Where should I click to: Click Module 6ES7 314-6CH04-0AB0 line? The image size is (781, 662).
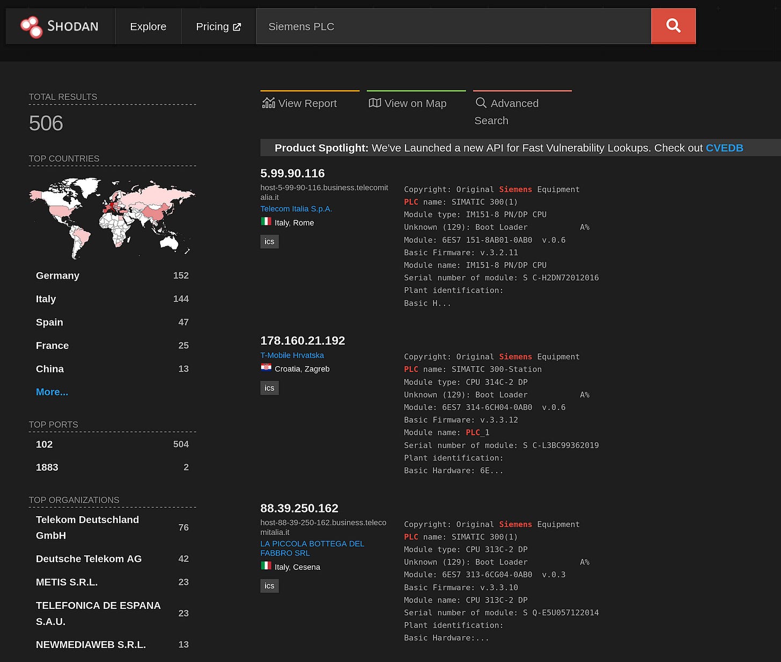484,407
